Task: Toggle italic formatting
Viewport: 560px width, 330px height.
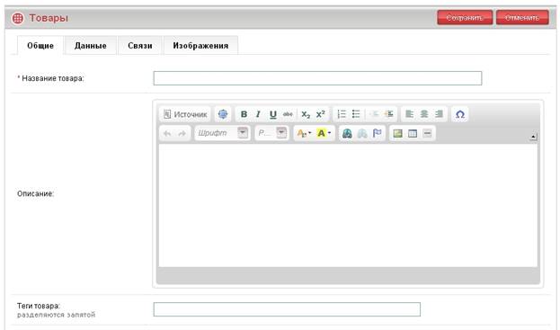Action: (258, 114)
